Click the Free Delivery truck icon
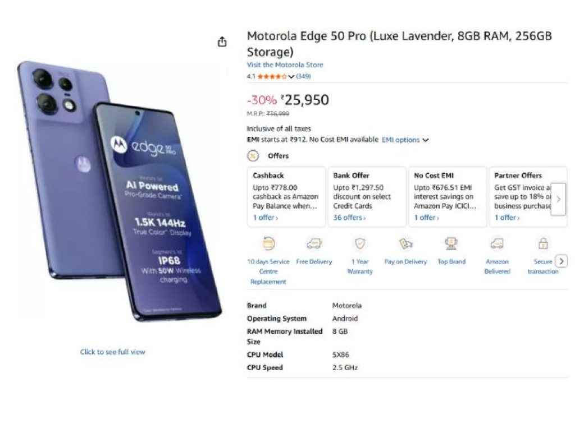The image size is (575, 424). tap(314, 243)
